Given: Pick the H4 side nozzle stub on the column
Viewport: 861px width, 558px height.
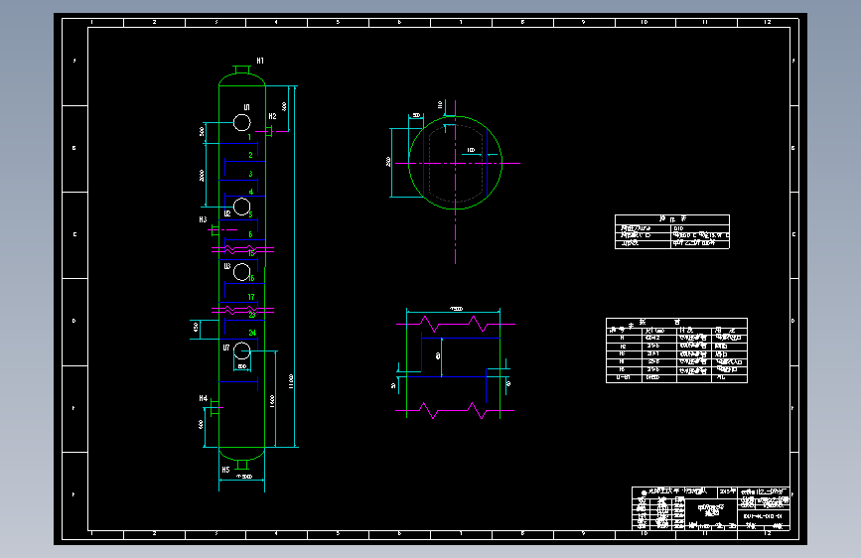Looking at the screenshot, I should (215, 407).
